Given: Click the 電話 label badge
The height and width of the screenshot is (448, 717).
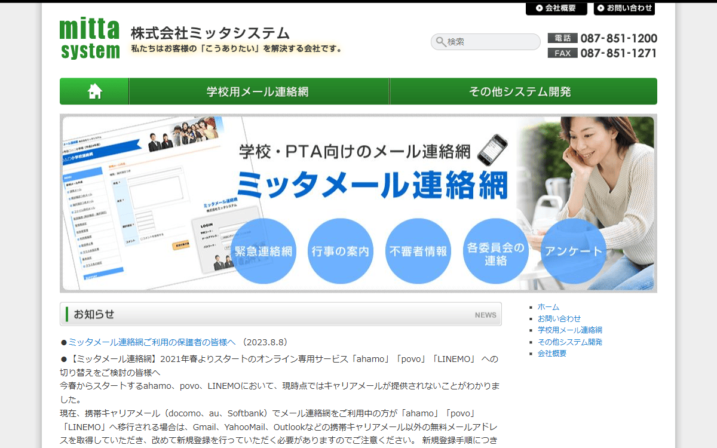Looking at the screenshot, I should pos(562,38).
